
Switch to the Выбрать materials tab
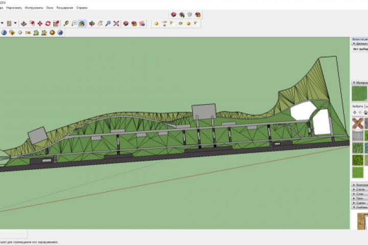point(357,107)
